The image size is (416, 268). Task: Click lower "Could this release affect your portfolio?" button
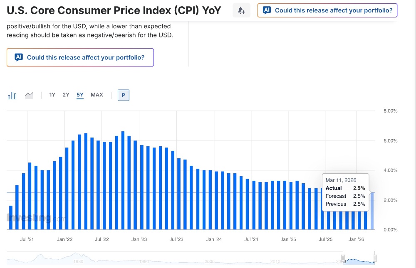[85, 57]
